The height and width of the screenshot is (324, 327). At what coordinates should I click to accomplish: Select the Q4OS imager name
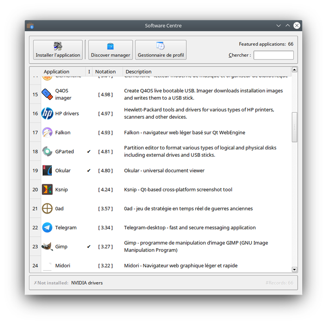(63, 94)
